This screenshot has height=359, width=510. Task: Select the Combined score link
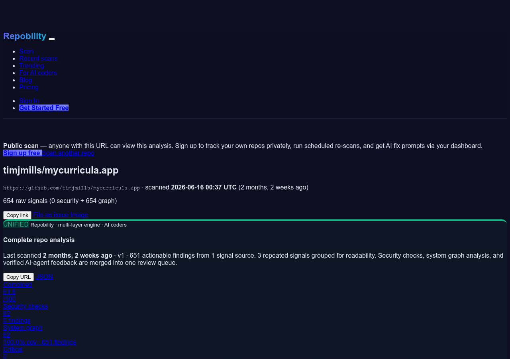(x=18, y=284)
